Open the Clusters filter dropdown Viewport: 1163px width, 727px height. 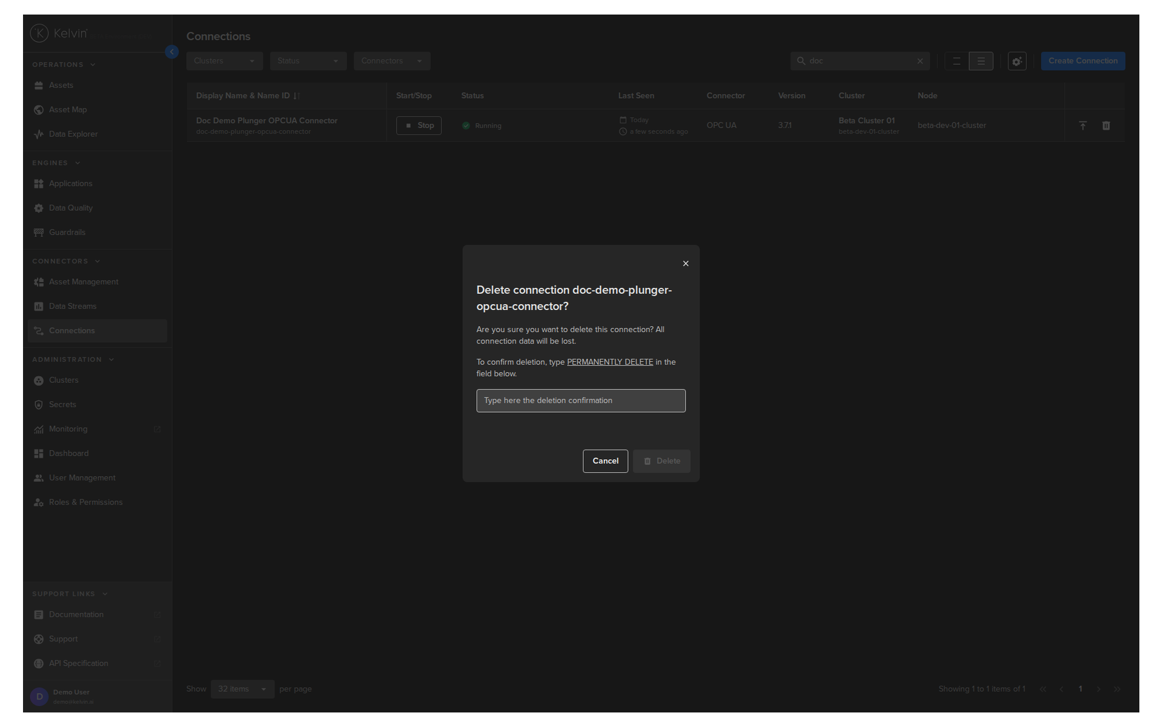click(225, 61)
